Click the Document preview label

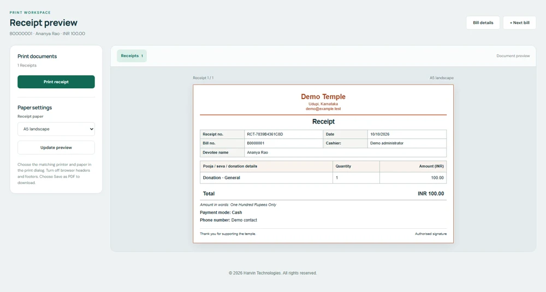pos(513,56)
